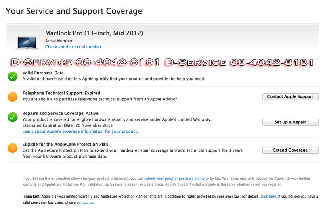Click the Telephone Technical Support: Expired heading
This screenshot has height=210, width=323.
click(x=61, y=93)
